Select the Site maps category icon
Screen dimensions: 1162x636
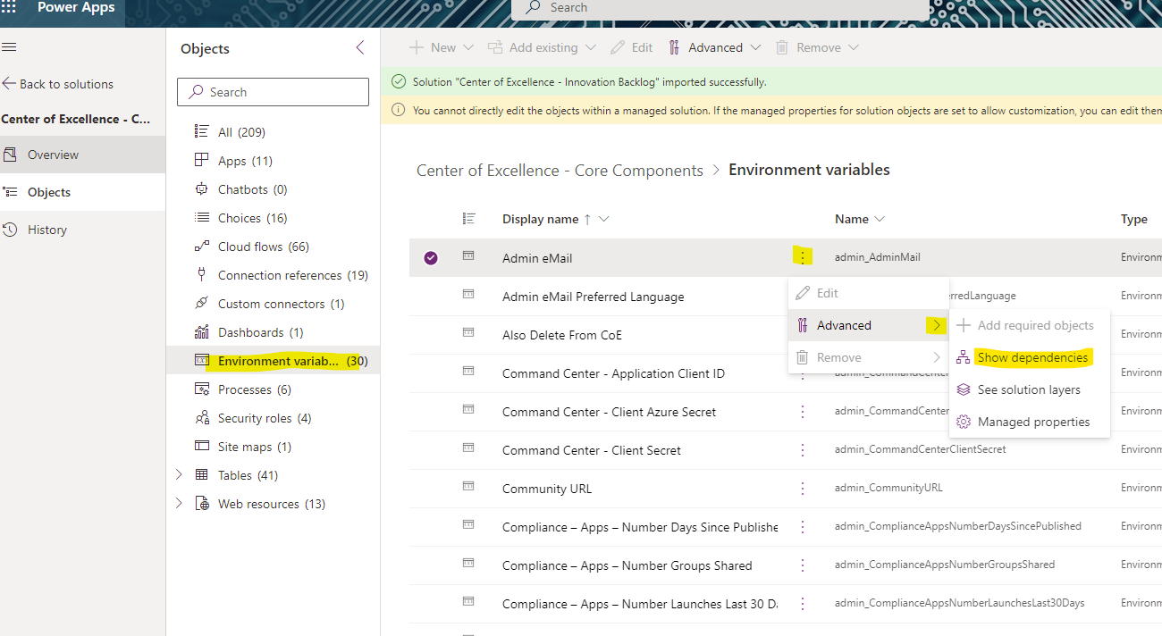point(203,446)
